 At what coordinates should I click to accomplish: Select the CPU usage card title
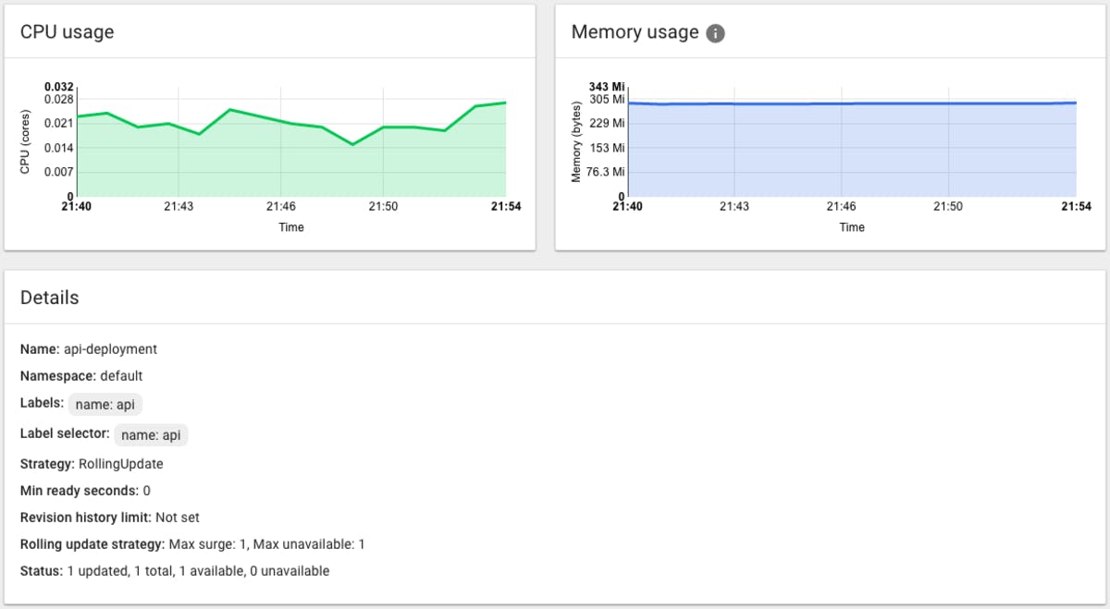pyautogui.click(x=68, y=32)
